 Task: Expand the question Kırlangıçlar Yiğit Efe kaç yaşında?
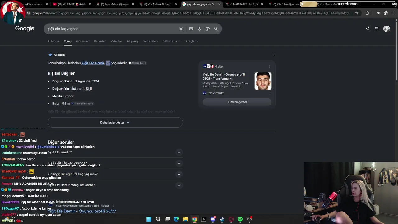pyautogui.click(x=115, y=174)
